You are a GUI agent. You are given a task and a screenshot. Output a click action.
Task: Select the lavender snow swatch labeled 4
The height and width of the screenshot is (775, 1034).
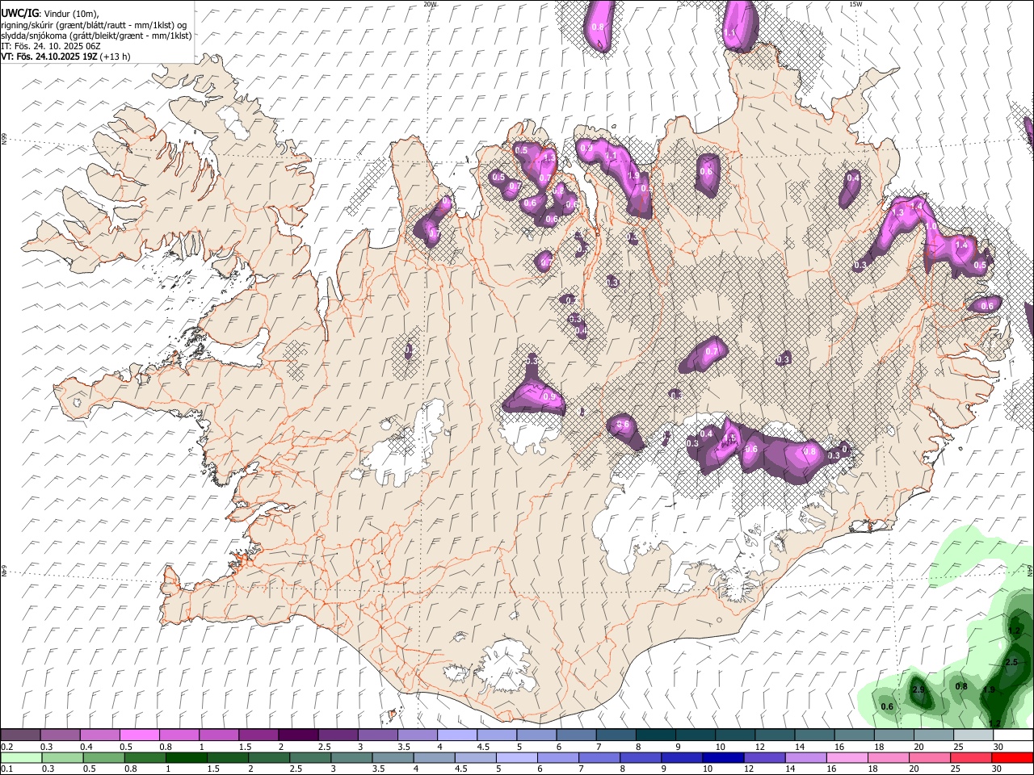pos(456,735)
